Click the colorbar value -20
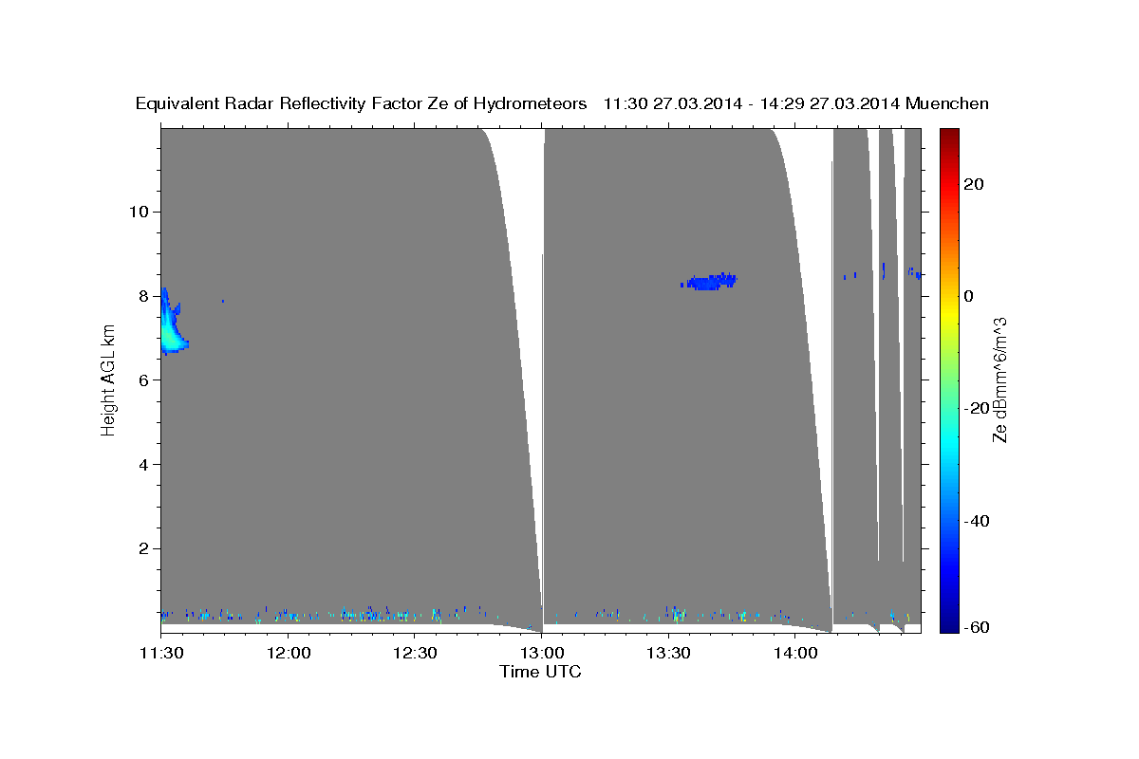Screen dimensions: 1139x759 pyautogui.click(x=977, y=408)
